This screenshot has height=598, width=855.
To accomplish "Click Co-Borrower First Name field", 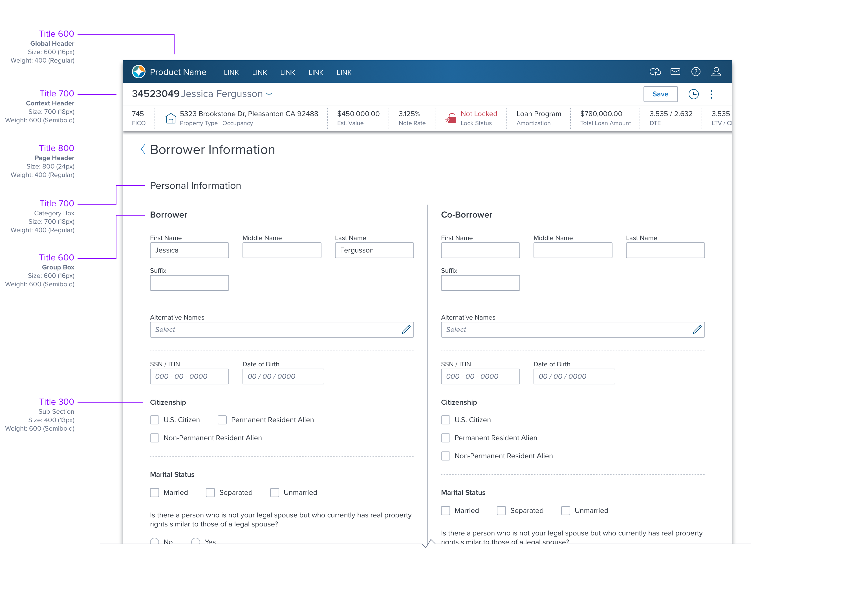I will (480, 250).
